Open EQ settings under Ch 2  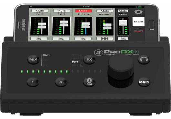pos(61,38)
